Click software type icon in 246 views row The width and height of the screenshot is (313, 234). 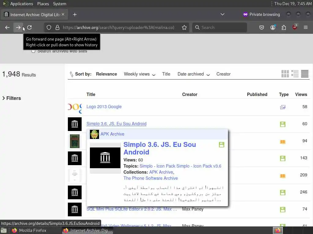point(283,193)
